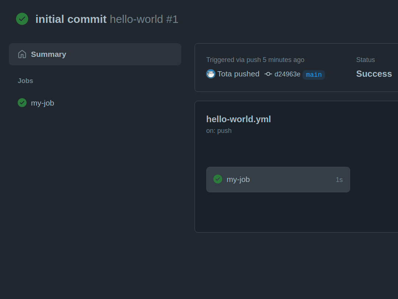Select the commit icon before d24963e
This screenshot has width=398, height=299.
[x=268, y=74]
